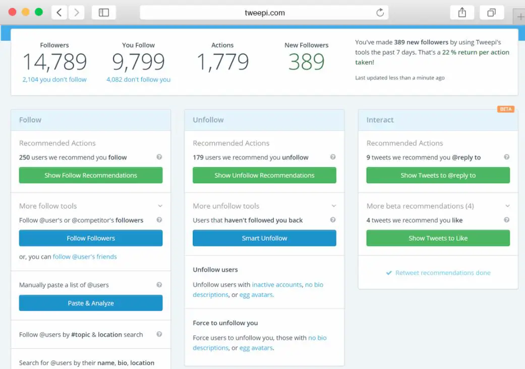
Task: Expand the More unfollow tools chevron
Action: (x=334, y=206)
